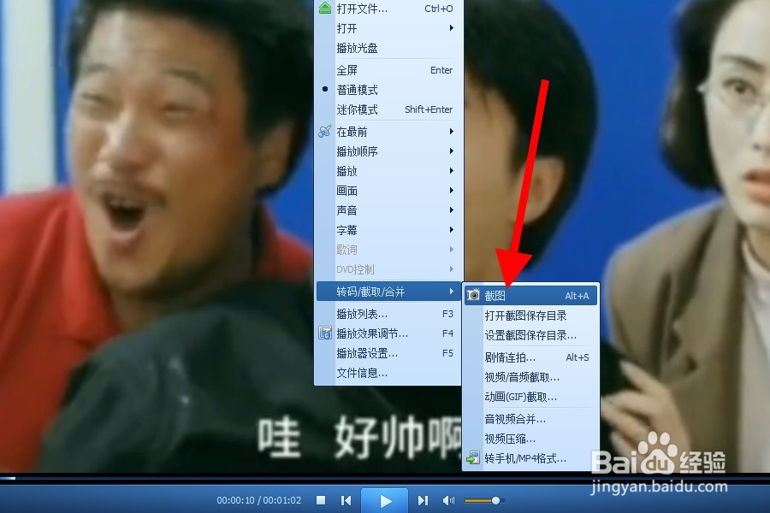Expand the 字幕 submenu
Screen dimensions: 770x513
(388, 230)
